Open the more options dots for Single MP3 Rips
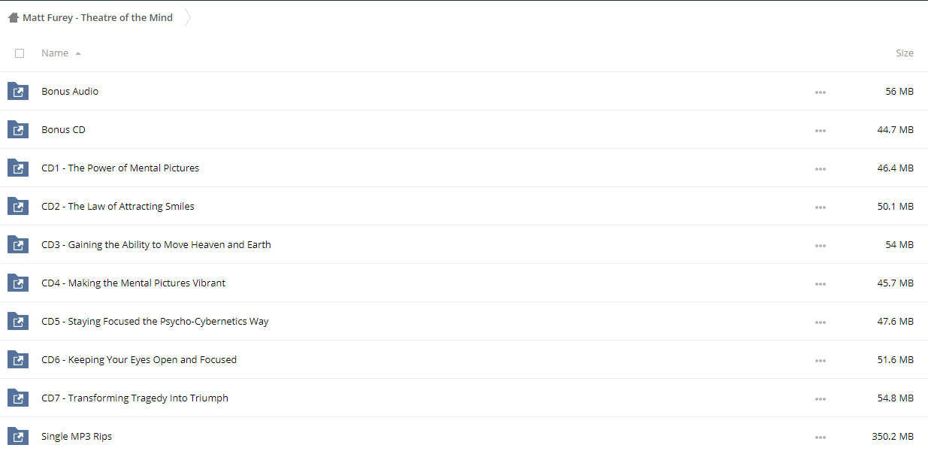 click(x=820, y=437)
